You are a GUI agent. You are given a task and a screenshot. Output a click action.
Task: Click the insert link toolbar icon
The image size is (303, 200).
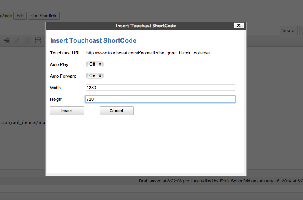click(x=18, y=40)
